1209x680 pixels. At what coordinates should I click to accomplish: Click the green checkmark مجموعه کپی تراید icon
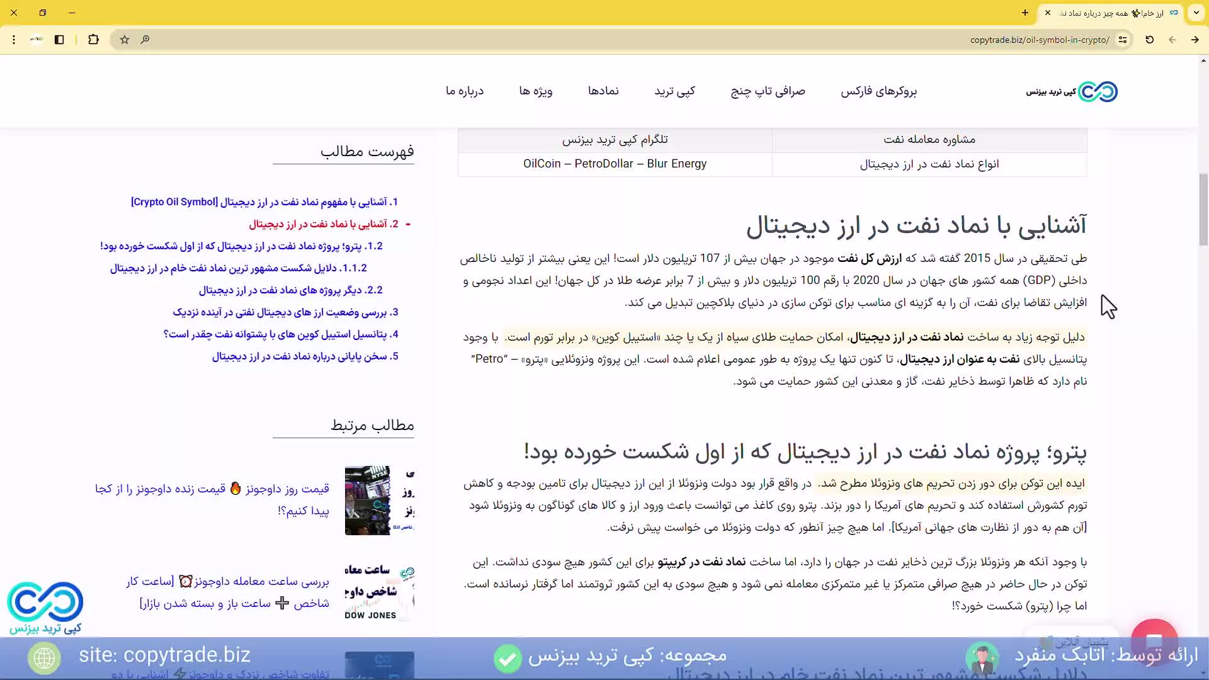point(508,657)
